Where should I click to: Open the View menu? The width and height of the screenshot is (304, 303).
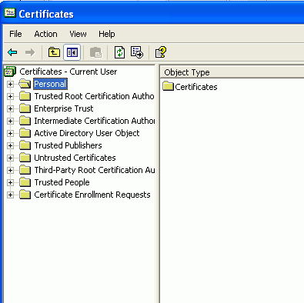(78, 34)
